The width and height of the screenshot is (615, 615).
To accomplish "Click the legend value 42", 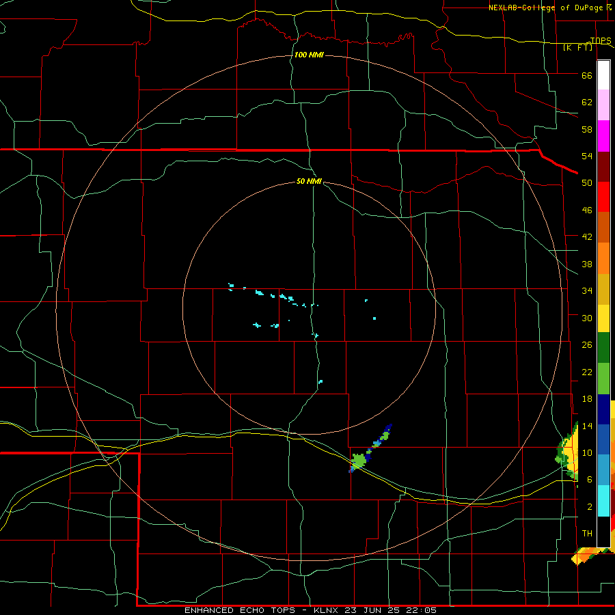I will coord(587,237).
